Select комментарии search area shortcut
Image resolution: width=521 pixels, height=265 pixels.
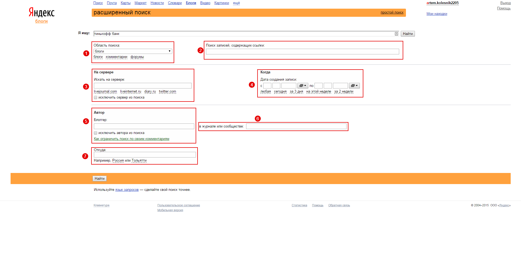click(116, 57)
